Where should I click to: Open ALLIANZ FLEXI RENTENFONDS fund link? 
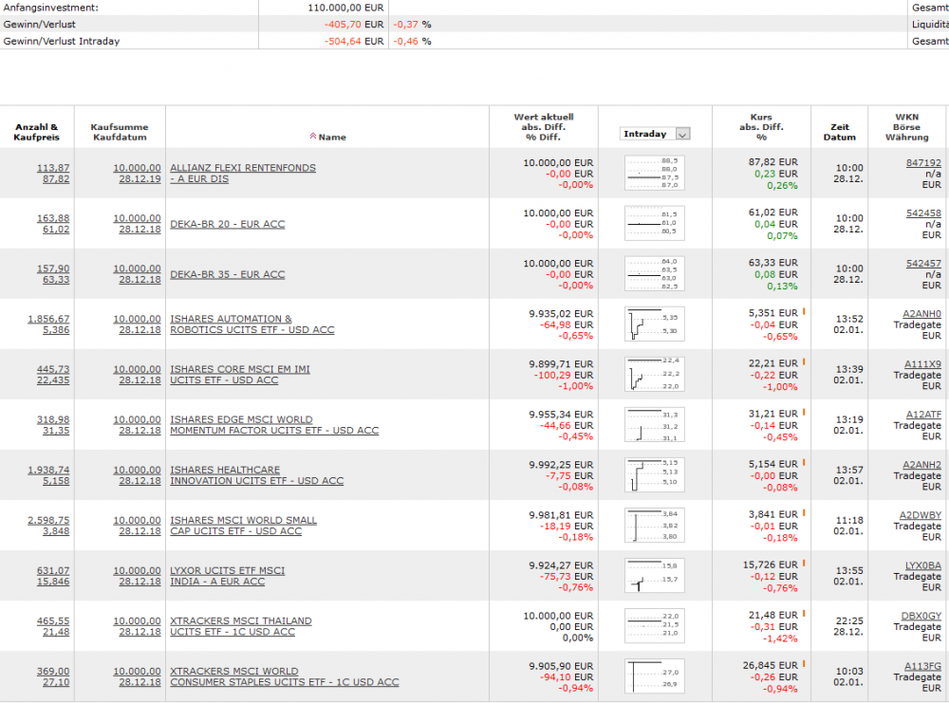coord(243,173)
